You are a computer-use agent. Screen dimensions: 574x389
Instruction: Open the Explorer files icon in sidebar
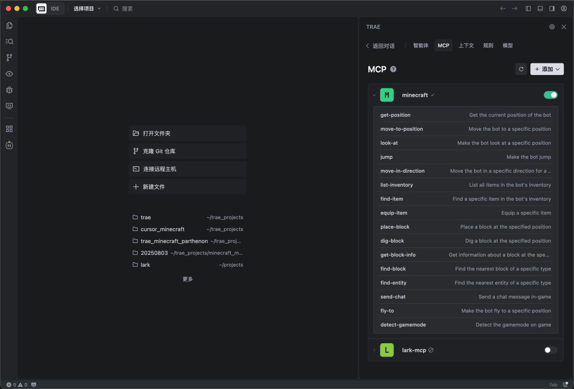click(x=9, y=26)
